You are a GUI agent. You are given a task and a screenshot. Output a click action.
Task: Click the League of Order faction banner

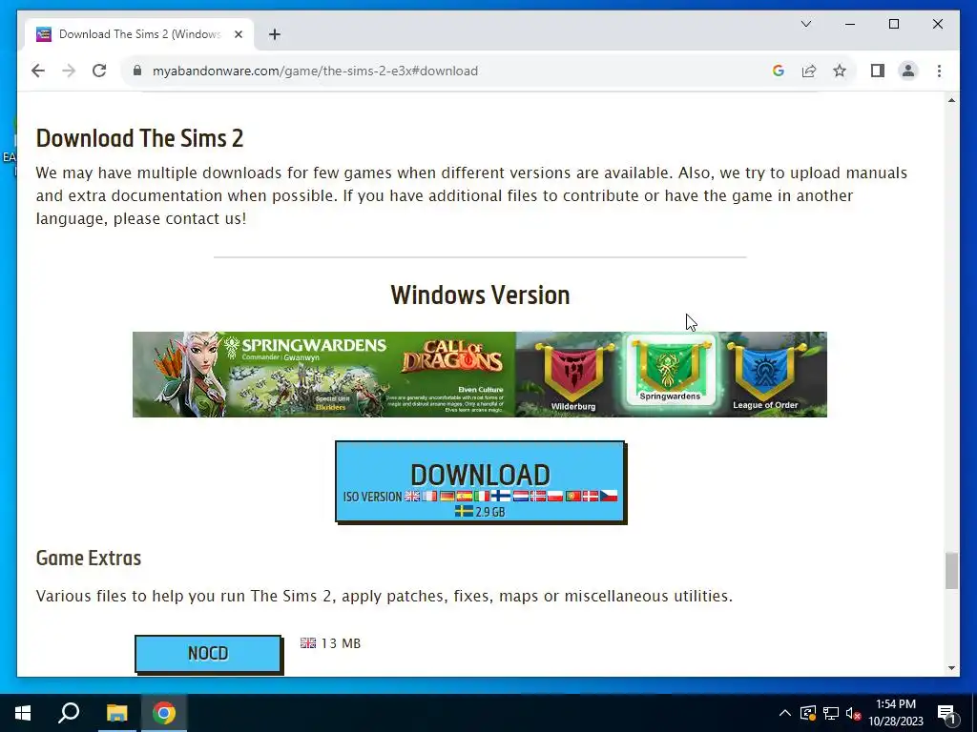click(x=765, y=376)
